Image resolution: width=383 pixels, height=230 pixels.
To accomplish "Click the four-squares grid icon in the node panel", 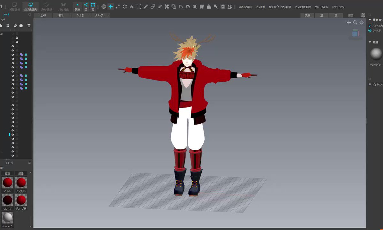I will [8, 26].
